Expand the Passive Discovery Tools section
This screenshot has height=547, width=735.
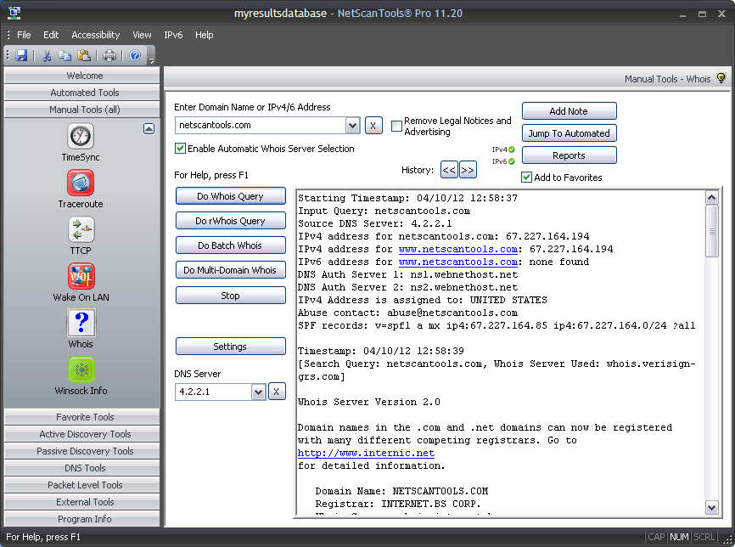(x=81, y=451)
